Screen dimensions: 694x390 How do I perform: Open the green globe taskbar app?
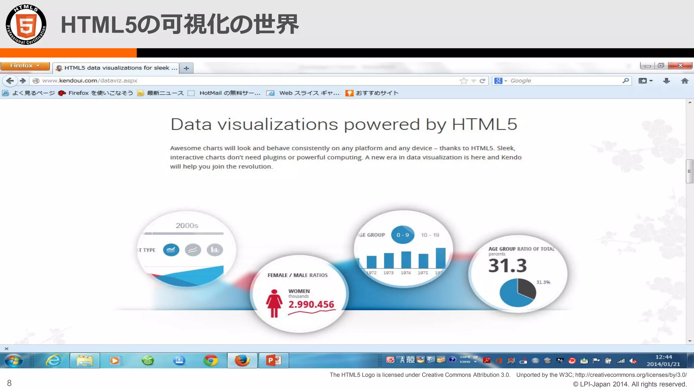coord(148,361)
